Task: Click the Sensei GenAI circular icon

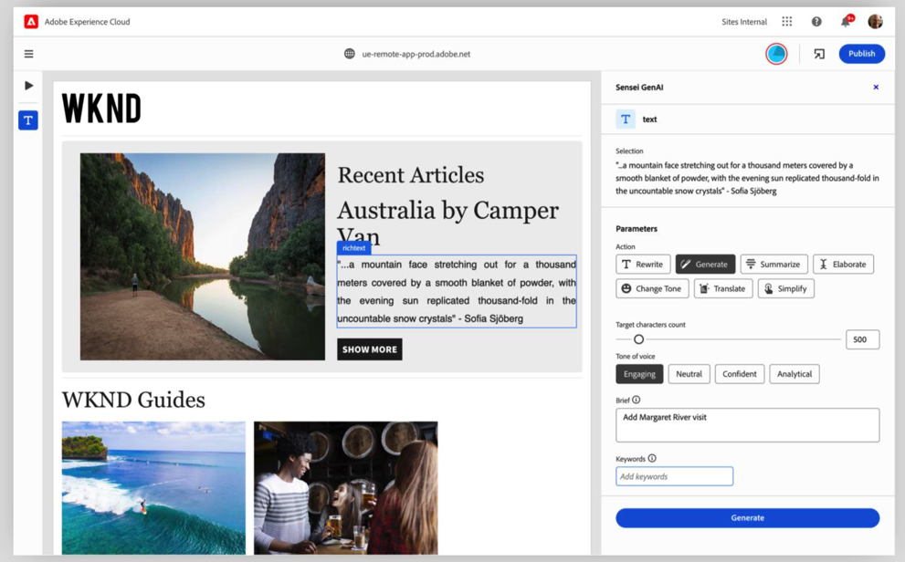Action: [776, 54]
